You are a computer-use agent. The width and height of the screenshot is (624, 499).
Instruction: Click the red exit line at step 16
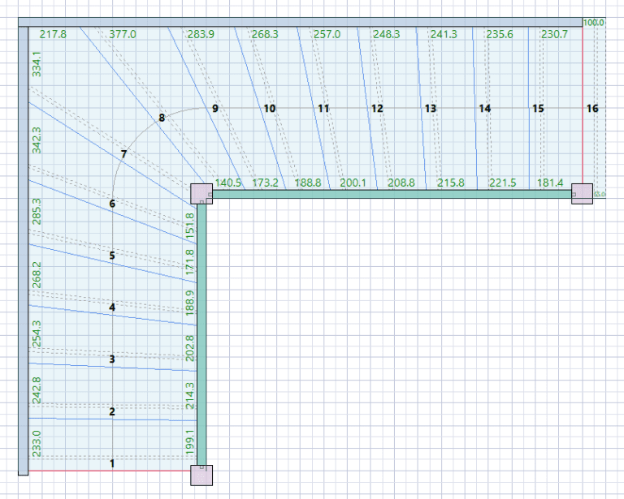click(583, 105)
